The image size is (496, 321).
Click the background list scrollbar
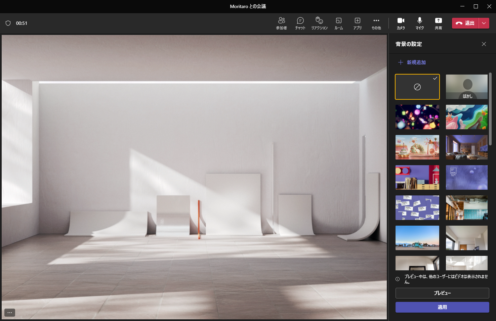coord(490,109)
